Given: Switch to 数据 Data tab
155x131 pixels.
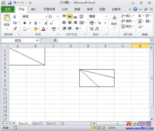Looking at the screenshot, I should 77,9.
